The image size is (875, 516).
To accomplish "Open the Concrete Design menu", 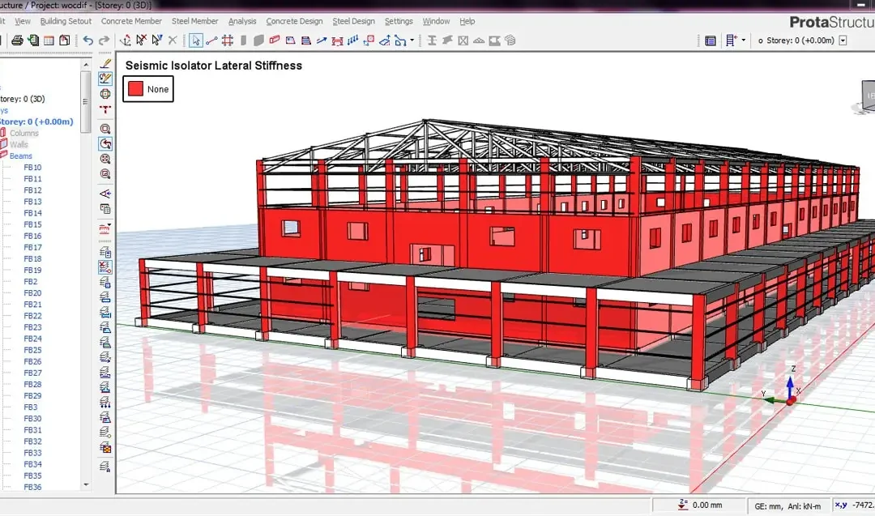I will tap(294, 21).
